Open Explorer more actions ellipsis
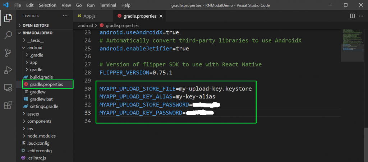This screenshot has height=162, width=368. tap(65, 16)
